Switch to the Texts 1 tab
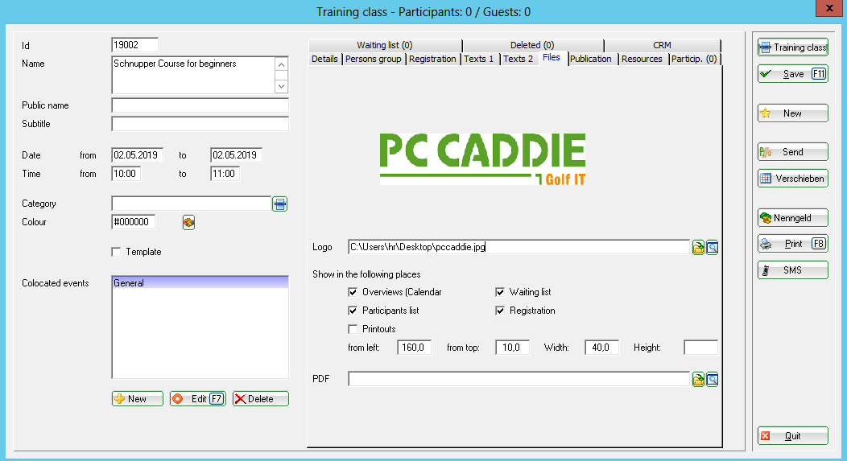The width and height of the screenshot is (847, 461). click(x=479, y=59)
